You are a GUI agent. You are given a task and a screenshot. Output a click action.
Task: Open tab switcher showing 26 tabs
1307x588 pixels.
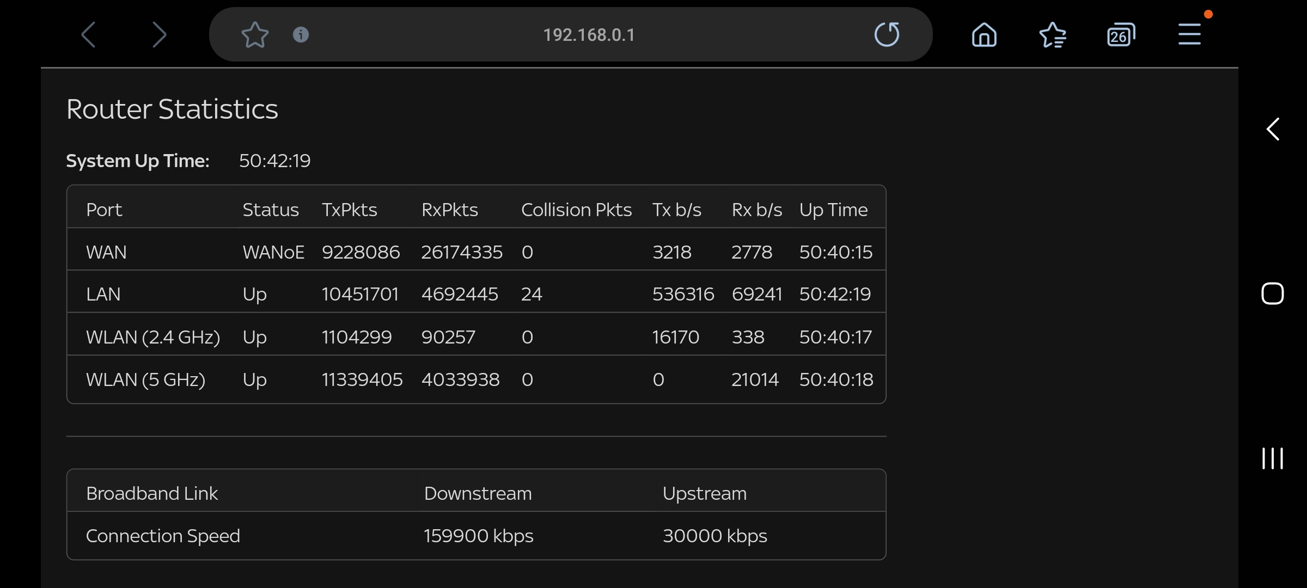coord(1121,35)
